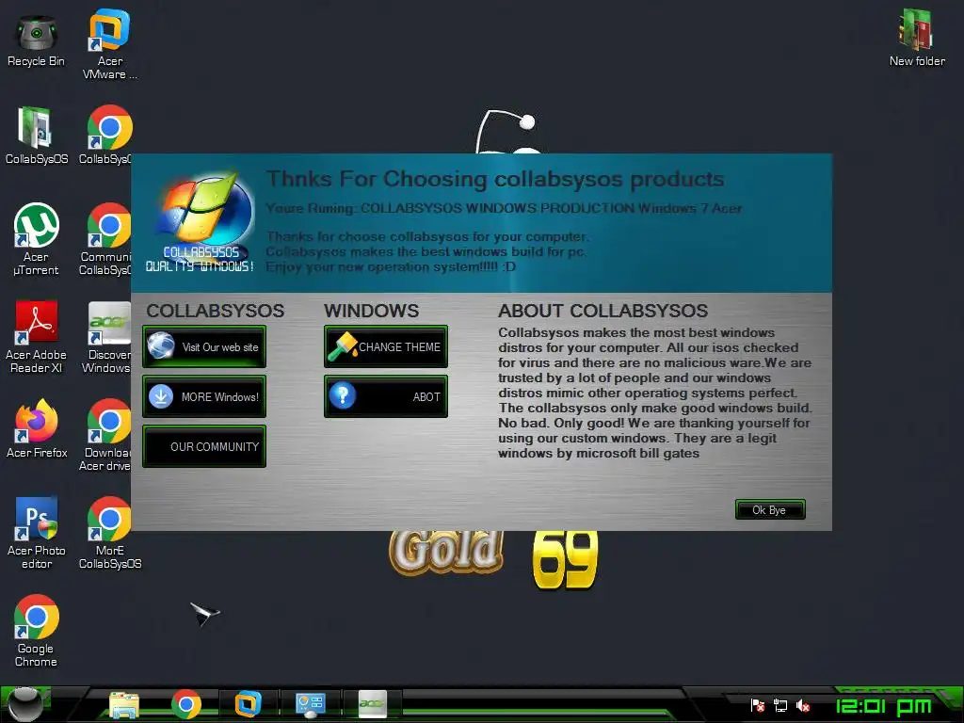Click the ABOT button
The width and height of the screenshot is (964, 723).
[x=386, y=396]
